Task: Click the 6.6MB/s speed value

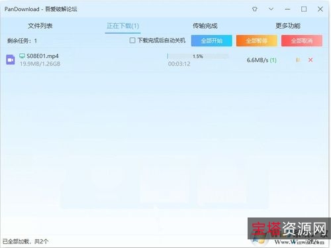Action: point(258,60)
